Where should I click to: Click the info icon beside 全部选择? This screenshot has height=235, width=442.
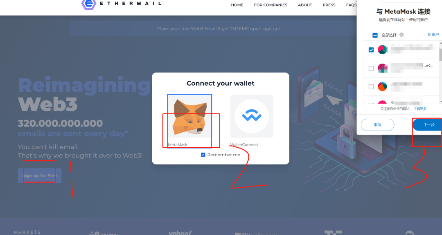(x=401, y=35)
